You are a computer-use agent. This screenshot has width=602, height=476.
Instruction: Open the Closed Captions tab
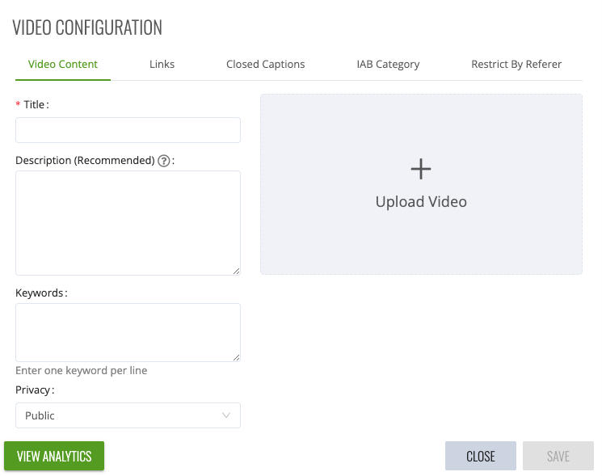pos(265,64)
